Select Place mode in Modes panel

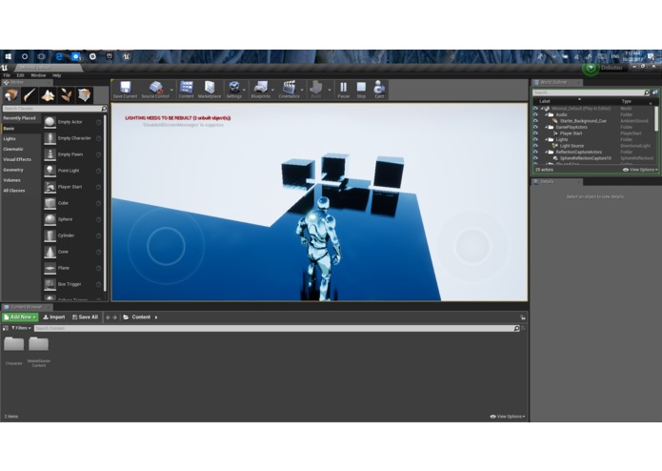(x=11, y=95)
